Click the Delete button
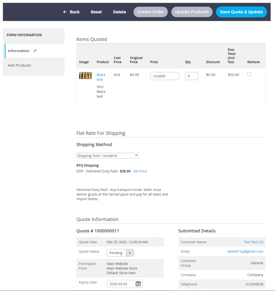This screenshot has height=291, width=275. (x=120, y=12)
